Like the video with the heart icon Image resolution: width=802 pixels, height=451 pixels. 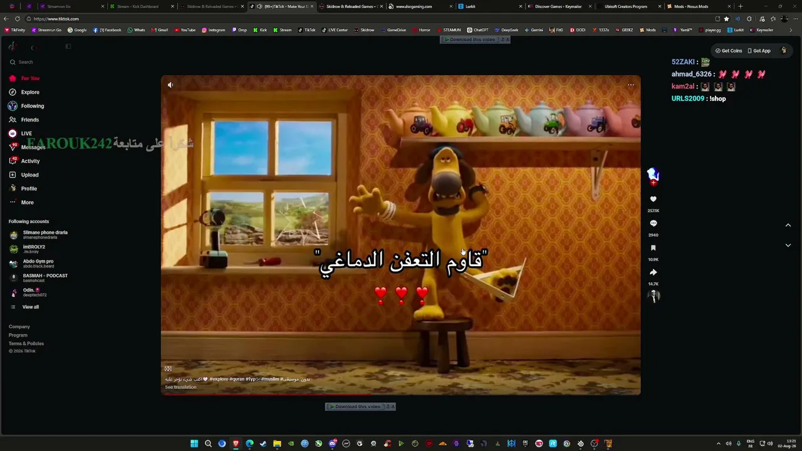pos(653,199)
